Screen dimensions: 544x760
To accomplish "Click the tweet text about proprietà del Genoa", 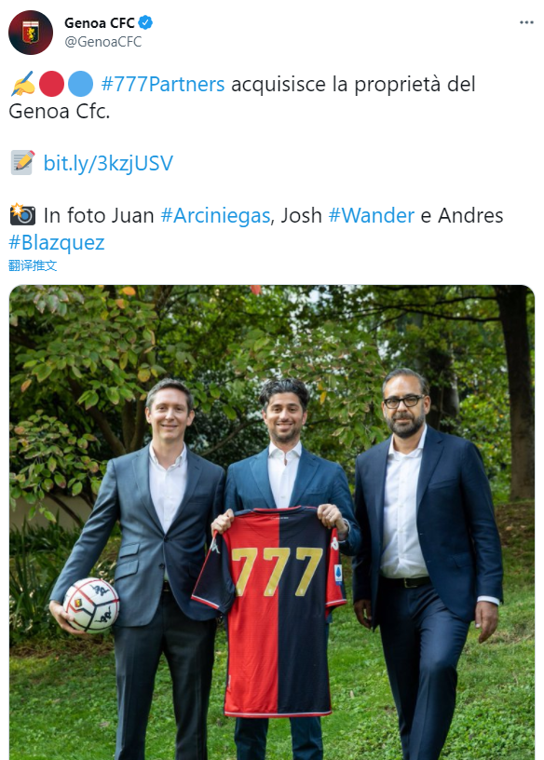I will pyautogui.click(x=242, y=98).
